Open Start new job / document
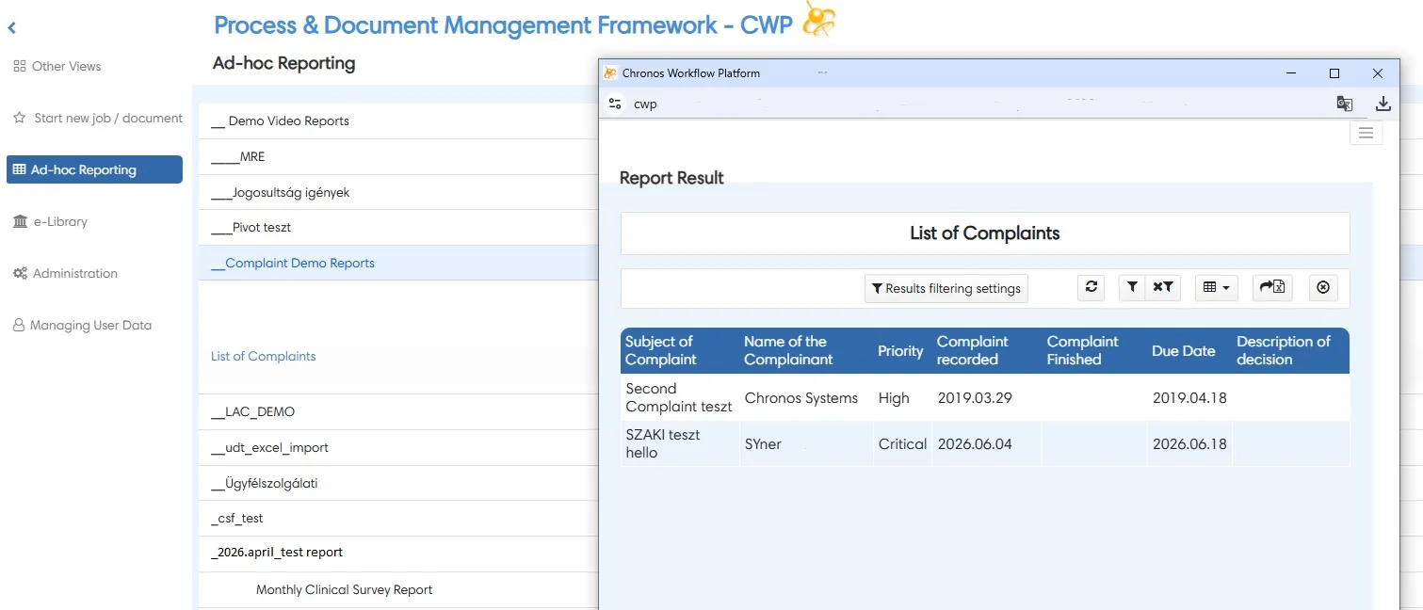Image resolution: width=1423 pixels, height=610 pixels. pos(97,118)
